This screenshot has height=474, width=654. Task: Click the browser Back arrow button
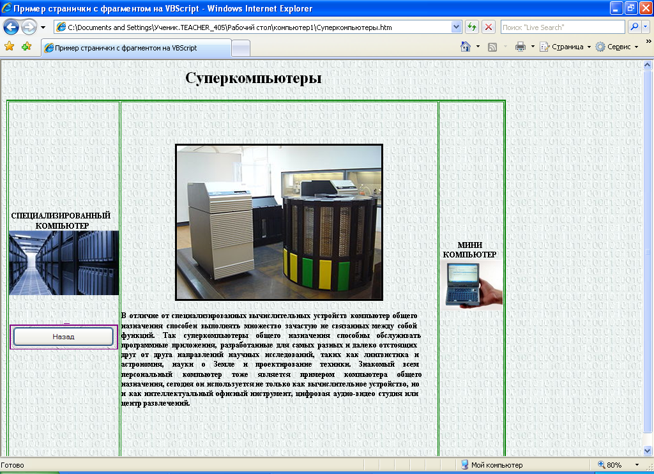11,27
